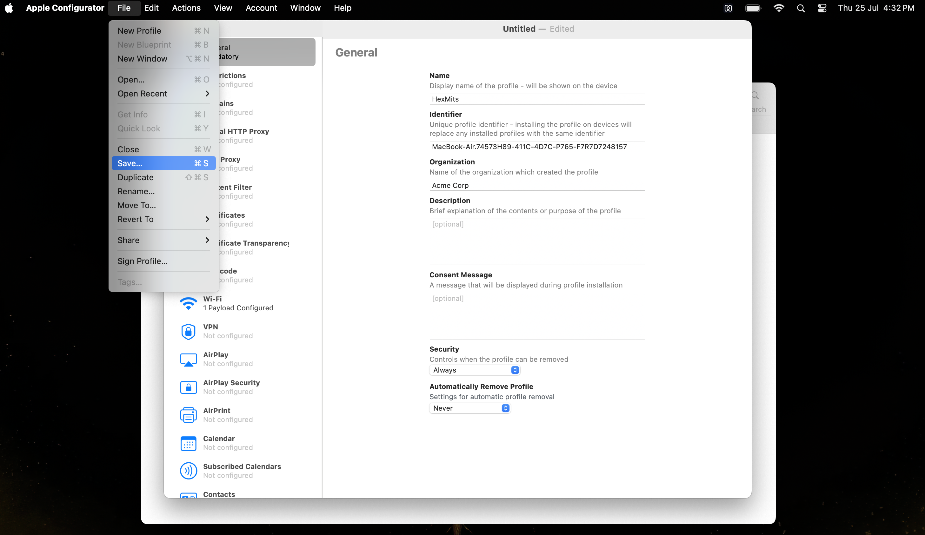Choose Save… in File menu

(x=163, y=163)
